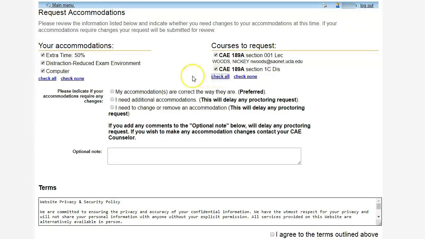Toggle CAE 189A section 001 Lec checkbox

coord(216,55)
